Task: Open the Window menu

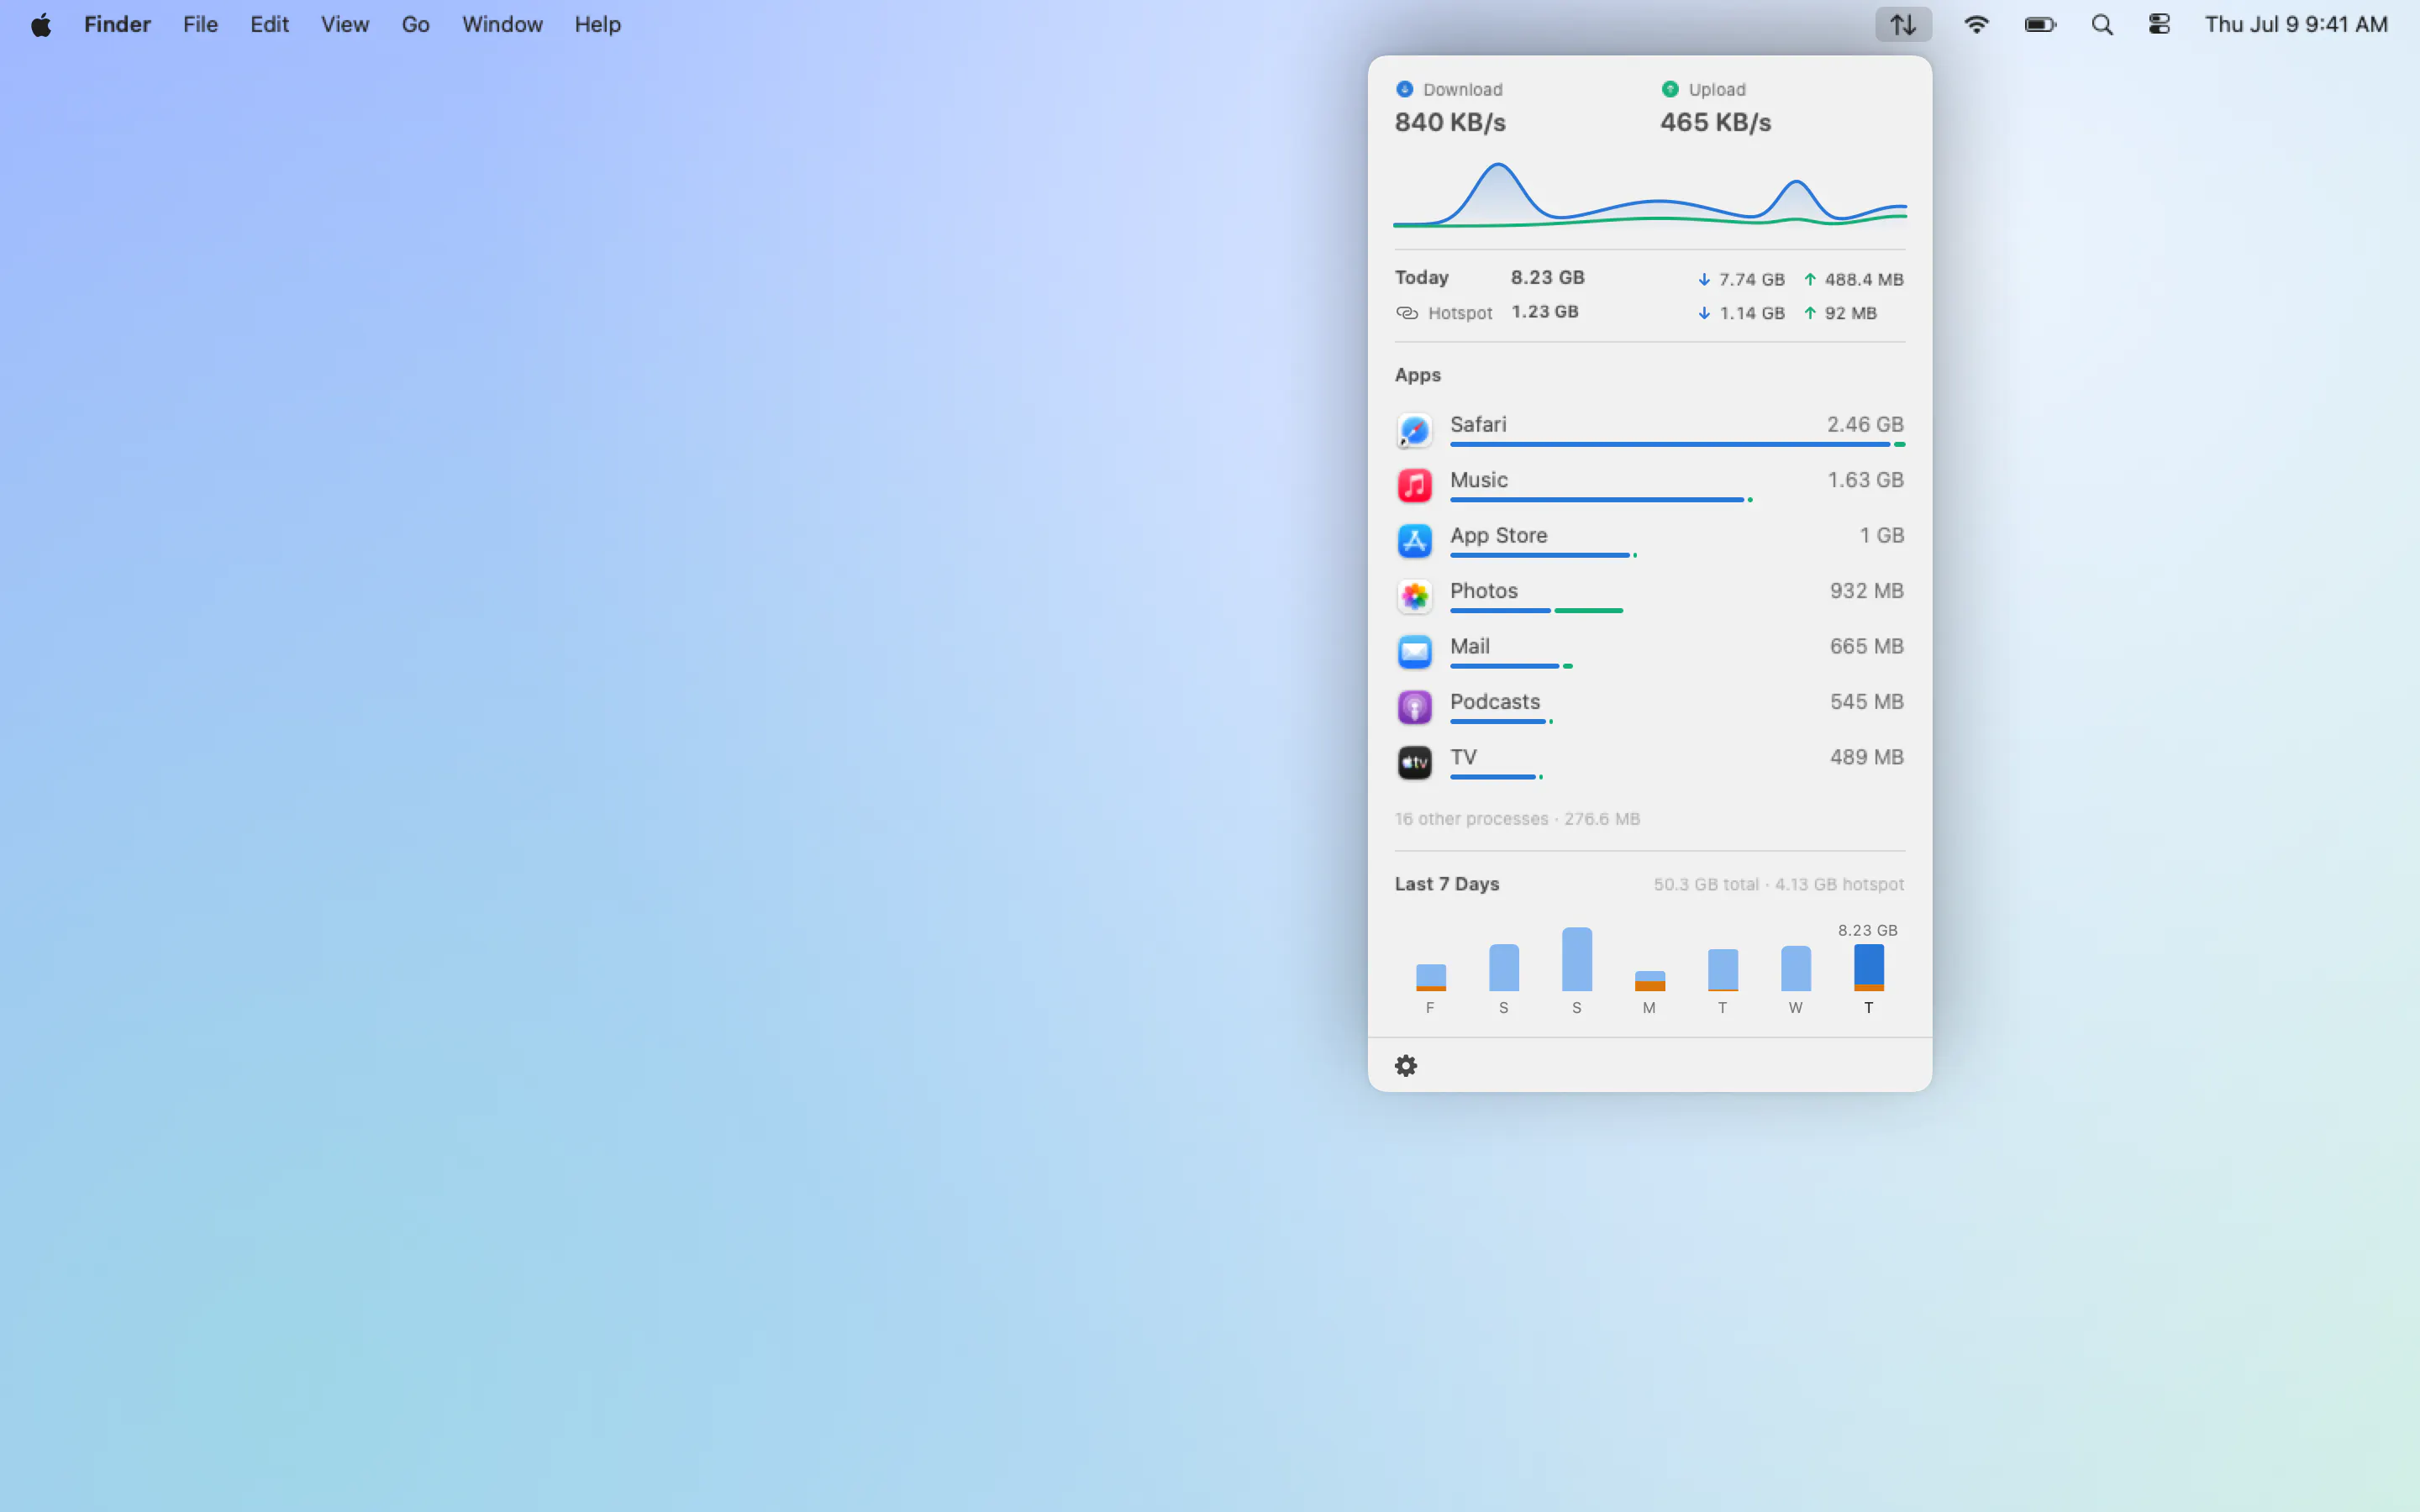Action: coord(502,24)
